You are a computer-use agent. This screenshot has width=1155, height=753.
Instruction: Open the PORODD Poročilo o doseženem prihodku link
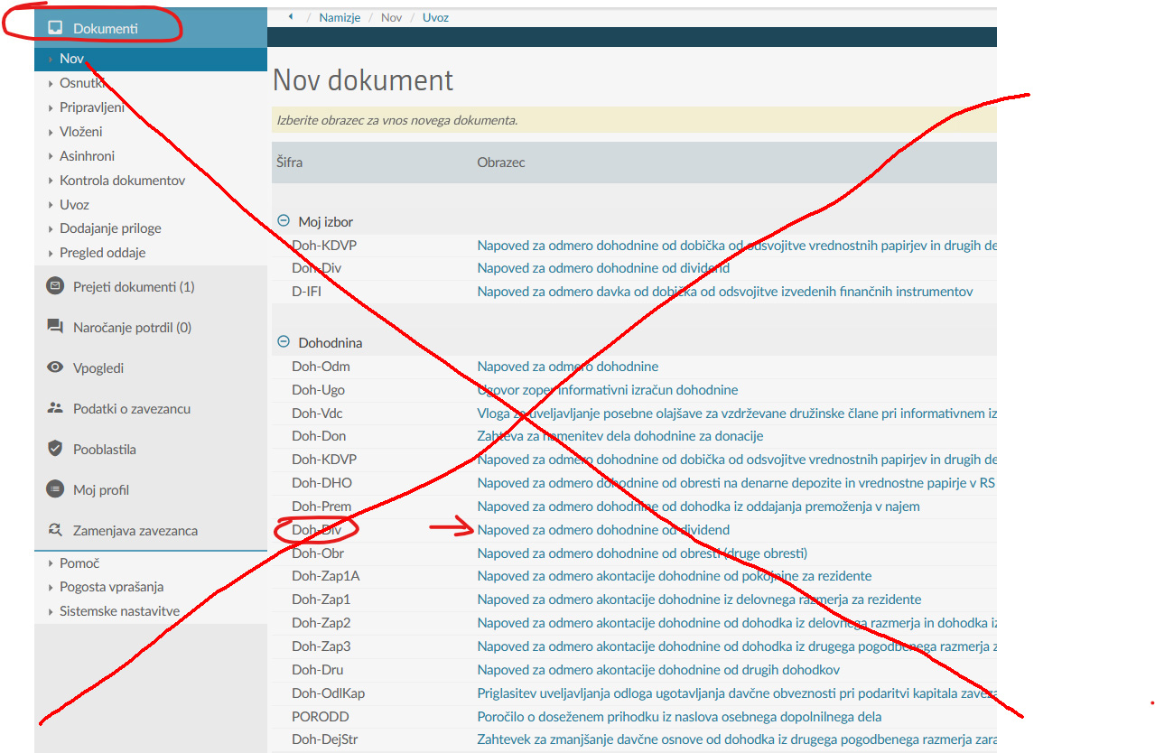point(679,717)
